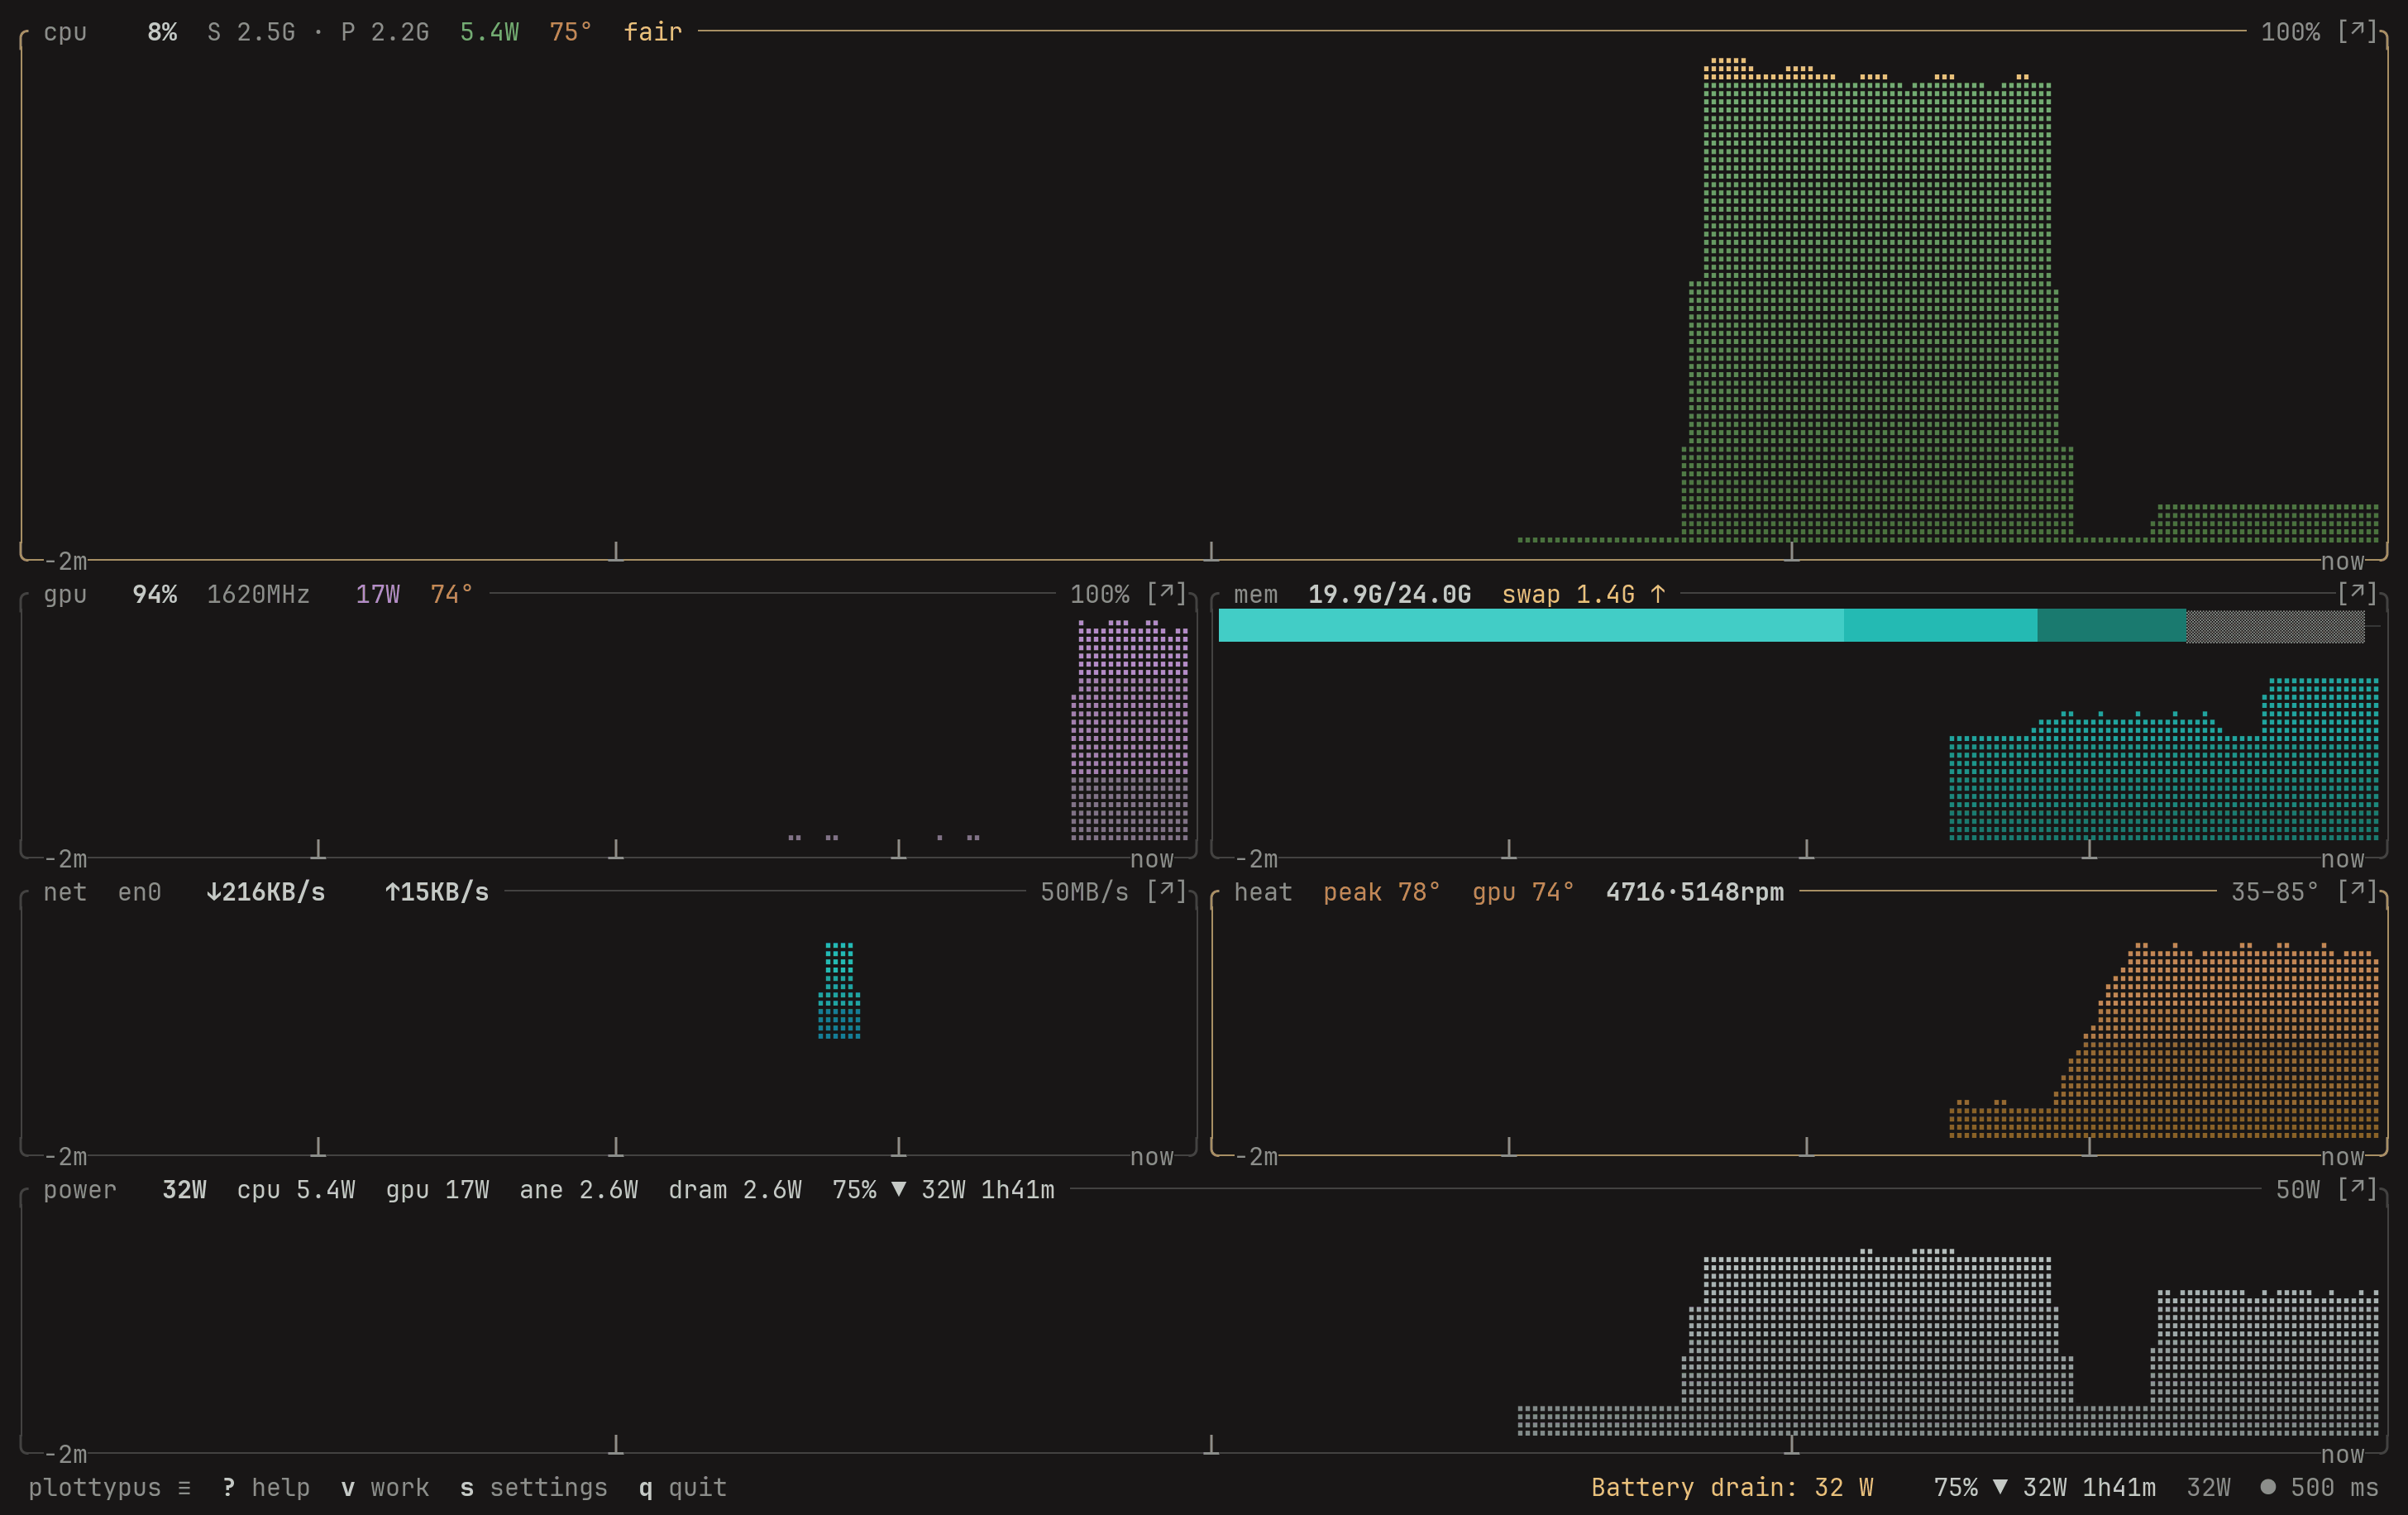Open the plottypus hamburger menu icon
The width and height of the screenshot is (2408, 1515).
(x=184, y=1487)
